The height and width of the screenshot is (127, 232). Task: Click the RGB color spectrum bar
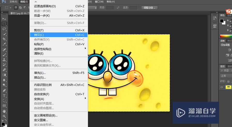click(226, 36)
